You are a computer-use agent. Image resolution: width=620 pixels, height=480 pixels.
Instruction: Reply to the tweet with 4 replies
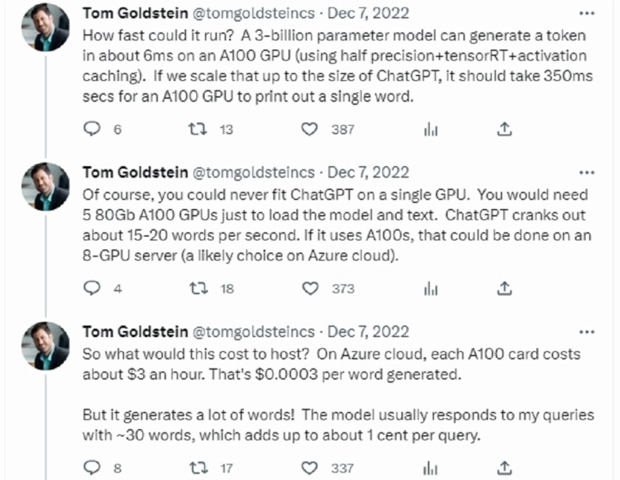pos(92,288)
